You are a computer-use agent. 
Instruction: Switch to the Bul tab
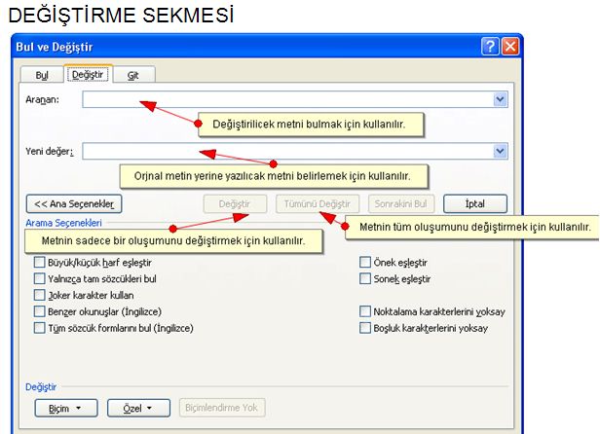point(42,75)
